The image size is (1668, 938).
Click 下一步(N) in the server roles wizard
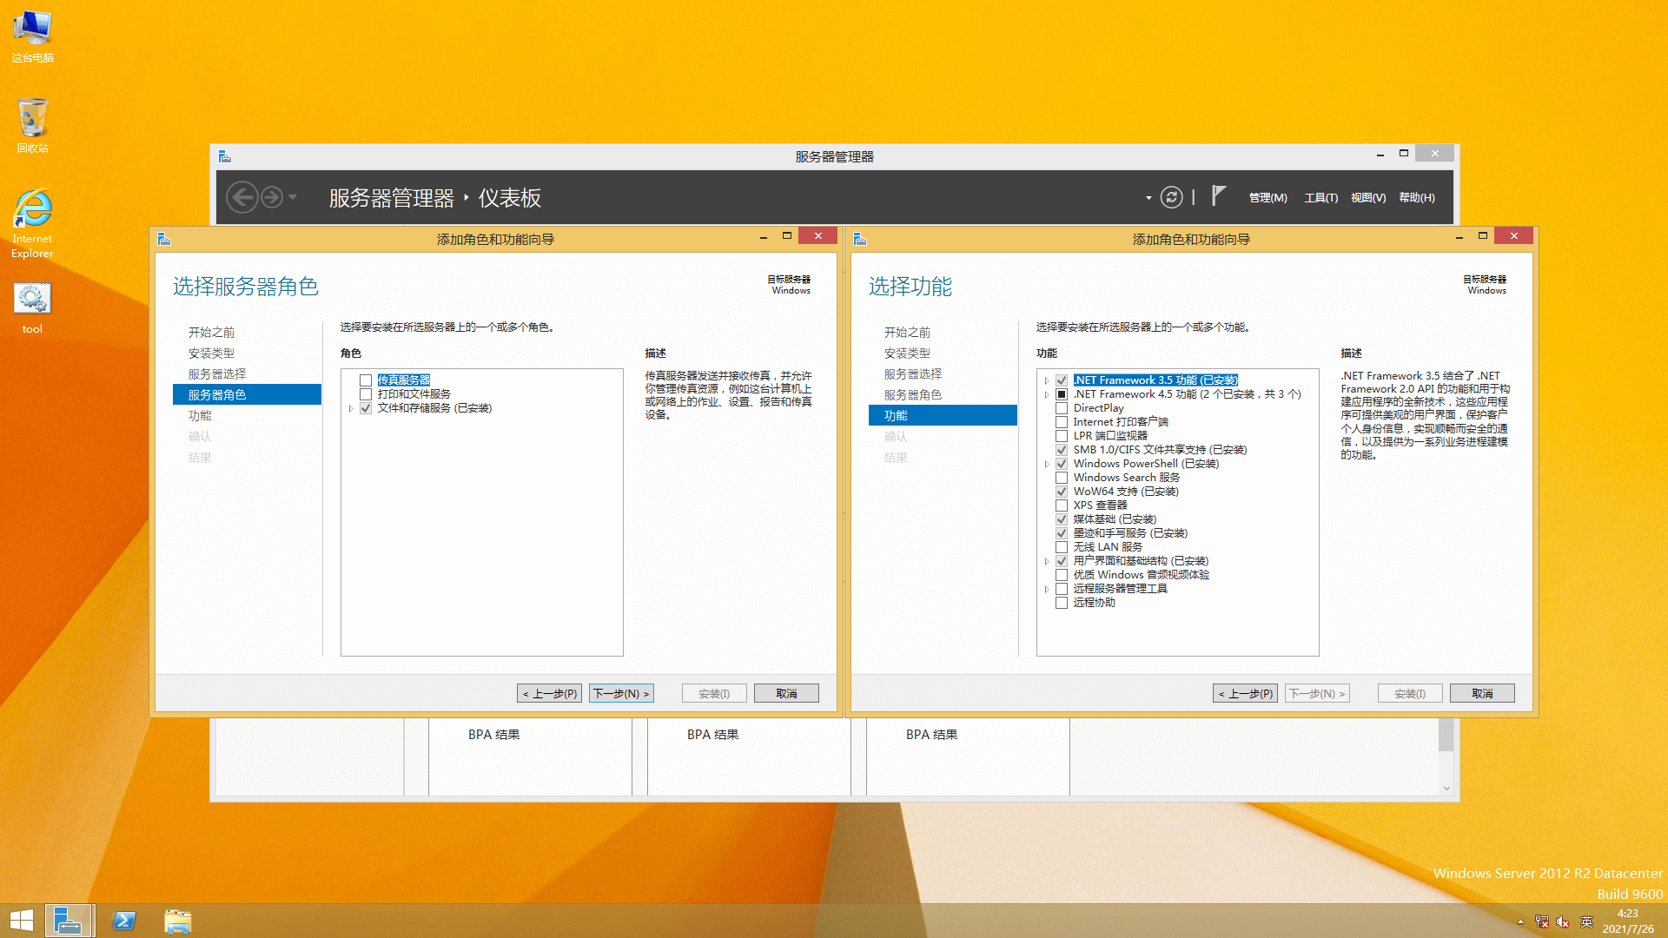(621, 693)
